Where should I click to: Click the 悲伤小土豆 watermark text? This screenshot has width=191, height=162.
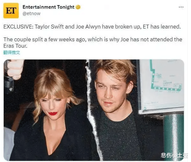coord(174,155)
